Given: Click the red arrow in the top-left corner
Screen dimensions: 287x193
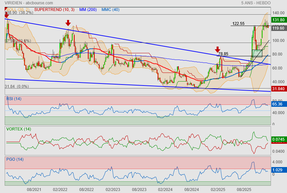Looking at the screenshot, I should coord(6,15).
